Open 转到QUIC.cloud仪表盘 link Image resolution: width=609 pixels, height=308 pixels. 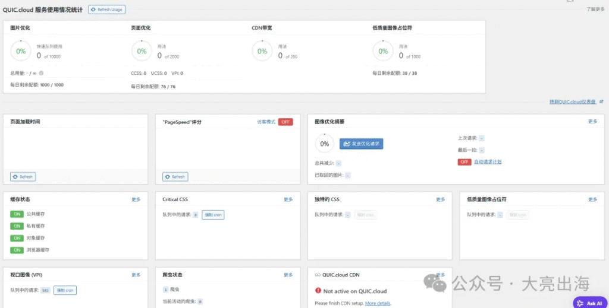(x=573, y=101)
